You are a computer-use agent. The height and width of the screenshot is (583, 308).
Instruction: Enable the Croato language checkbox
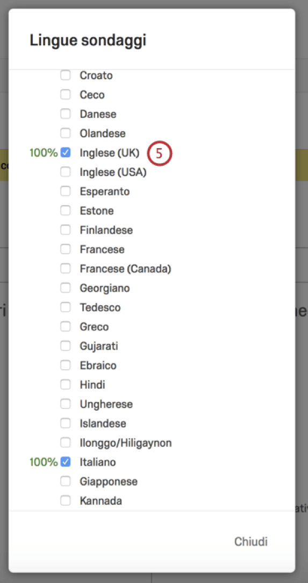[x=66, y=75]
